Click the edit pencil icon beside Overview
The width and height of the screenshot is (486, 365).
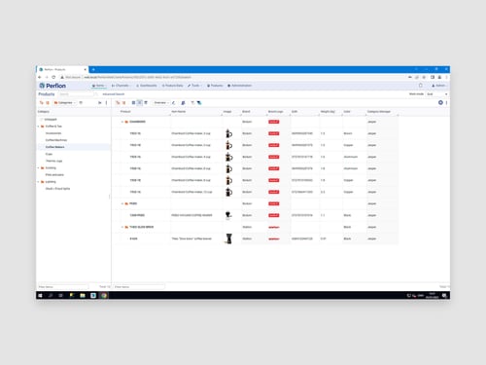pyautogui.click(x=173, y=103)
